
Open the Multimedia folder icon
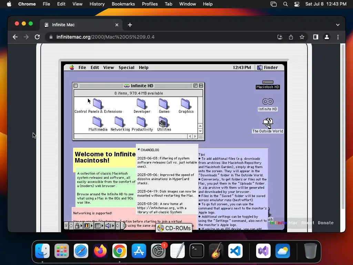(x=97, y=122)
